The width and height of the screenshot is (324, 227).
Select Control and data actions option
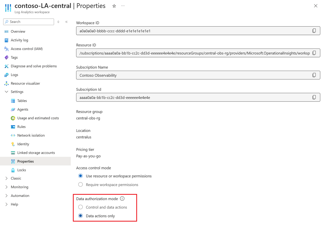80,207
